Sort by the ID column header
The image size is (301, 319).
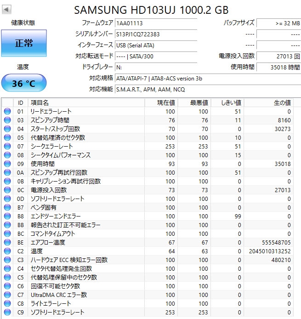[x=21, y=103]
